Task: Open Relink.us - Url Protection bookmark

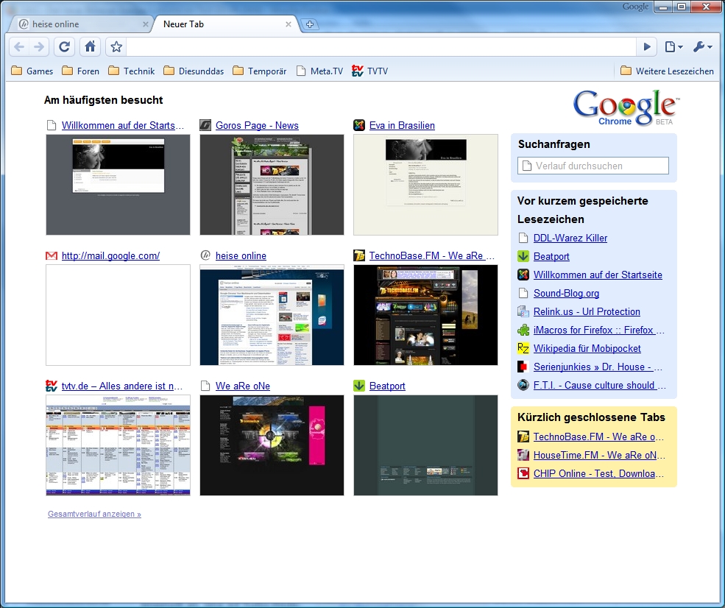Action: tap(587, 312)
